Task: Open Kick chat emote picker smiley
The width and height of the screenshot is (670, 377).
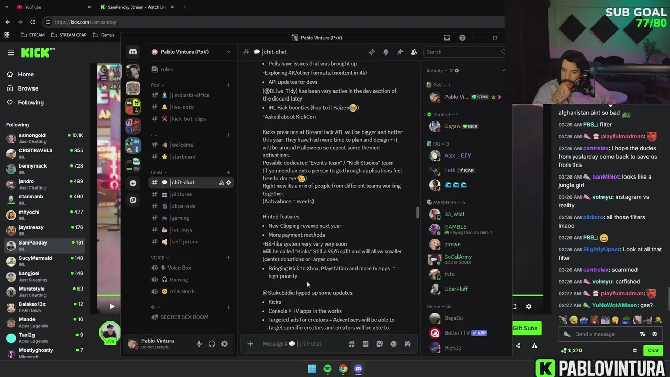Action: [654, 334]
